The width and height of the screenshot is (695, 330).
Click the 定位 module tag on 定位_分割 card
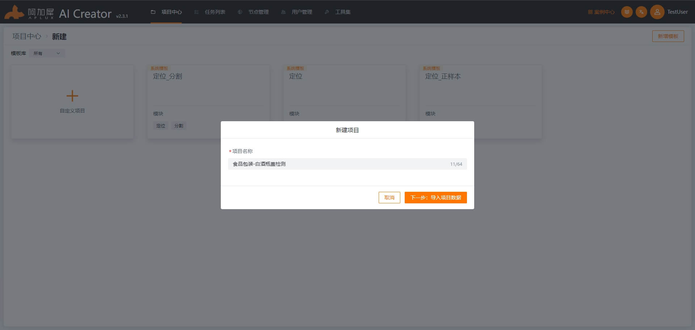(161, 126)
